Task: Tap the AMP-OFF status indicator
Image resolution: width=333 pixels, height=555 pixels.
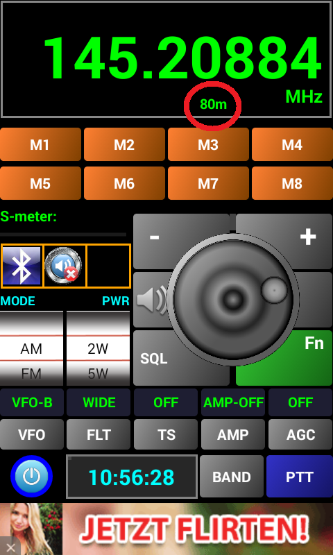Action: (233, 402)
